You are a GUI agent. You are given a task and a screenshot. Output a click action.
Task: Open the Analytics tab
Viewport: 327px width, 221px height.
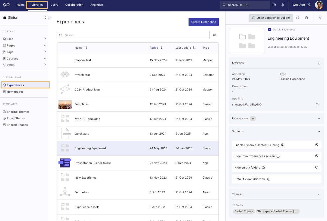(x=97, y=5)
